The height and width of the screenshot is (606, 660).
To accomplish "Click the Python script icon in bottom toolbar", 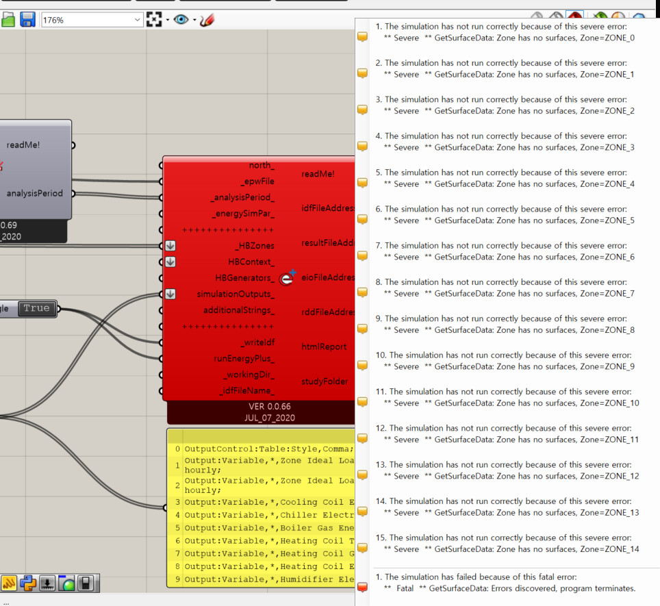I will pos(28,583).
